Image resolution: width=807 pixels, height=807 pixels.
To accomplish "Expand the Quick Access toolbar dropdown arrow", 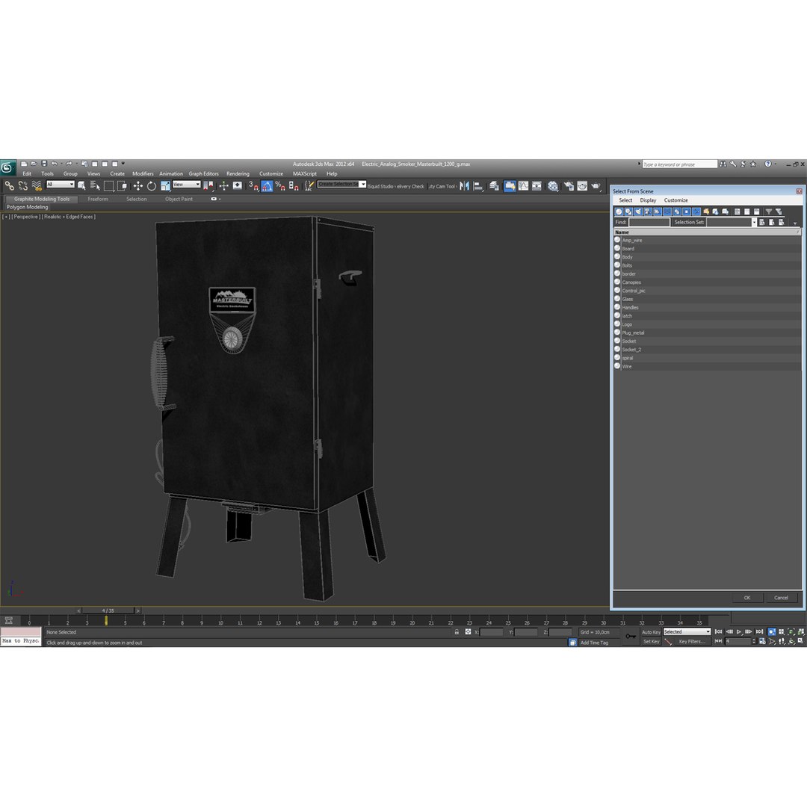I will tap(123, 164).
